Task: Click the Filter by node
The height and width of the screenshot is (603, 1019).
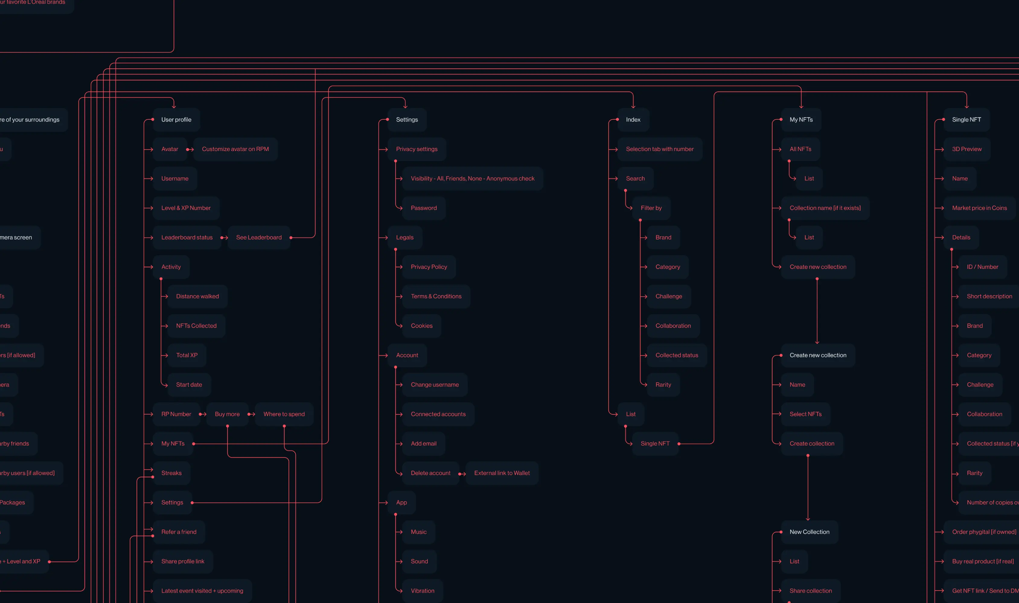Action: click(x=651, y=208)
